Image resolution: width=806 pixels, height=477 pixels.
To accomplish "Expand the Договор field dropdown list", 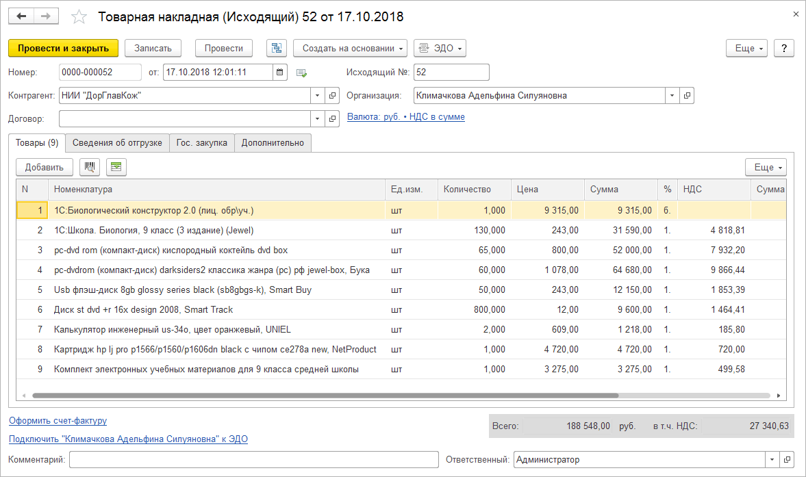I will [318, 119].
